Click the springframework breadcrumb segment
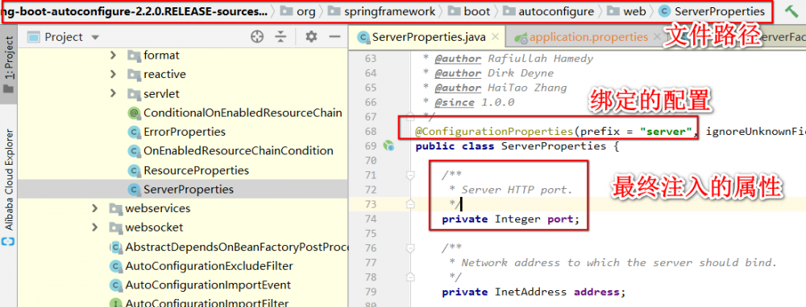The width and height of the screenshot is (806, 307). [382, 10]
